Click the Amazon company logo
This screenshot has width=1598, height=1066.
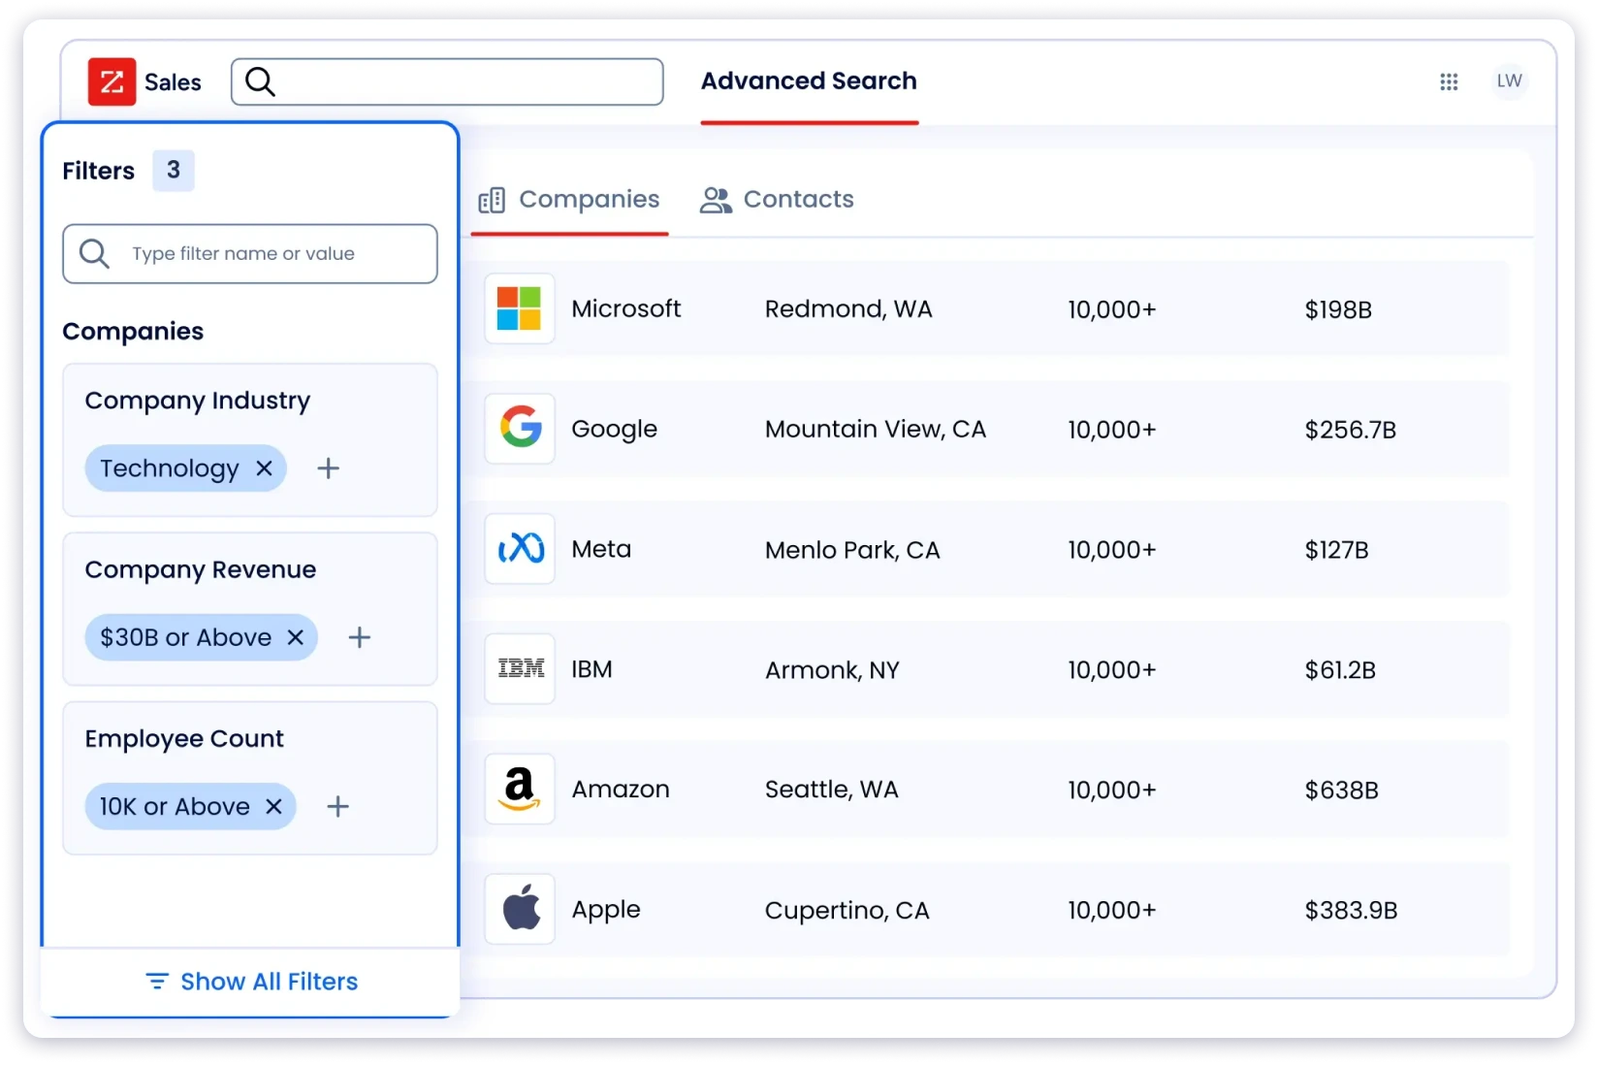click(520, 789)
